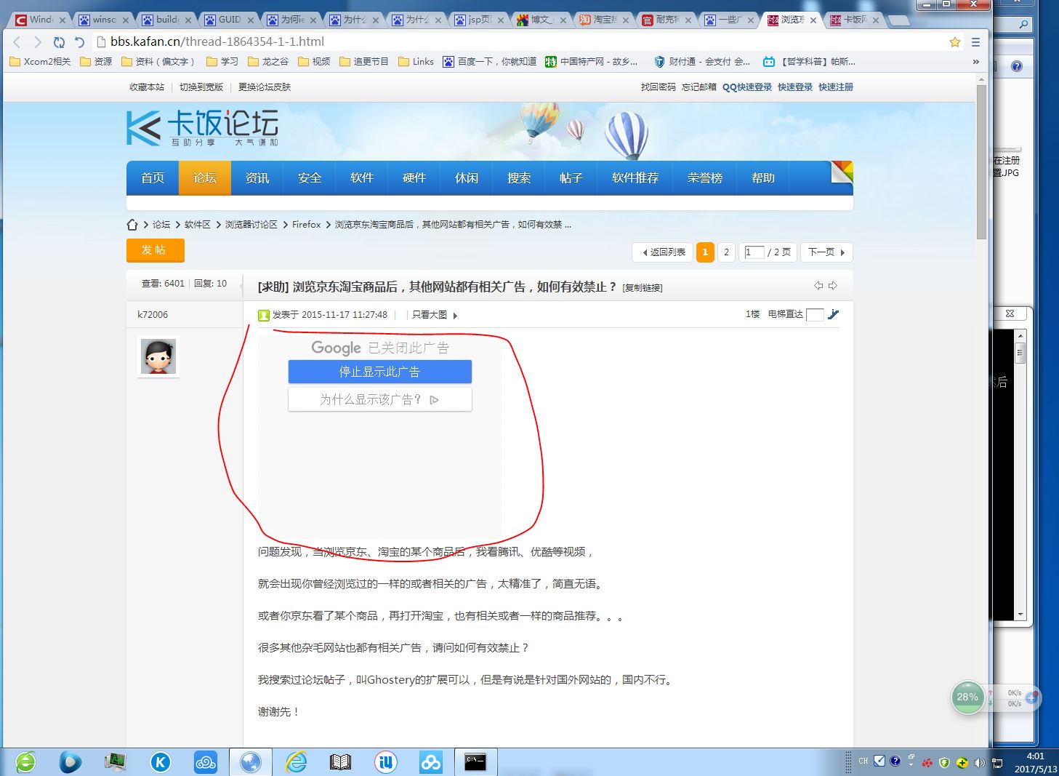Screen dimensions: 1059x776
Task: Go to previous thread with left arrow
Action: pyautogui.click(x=818, y=286)
